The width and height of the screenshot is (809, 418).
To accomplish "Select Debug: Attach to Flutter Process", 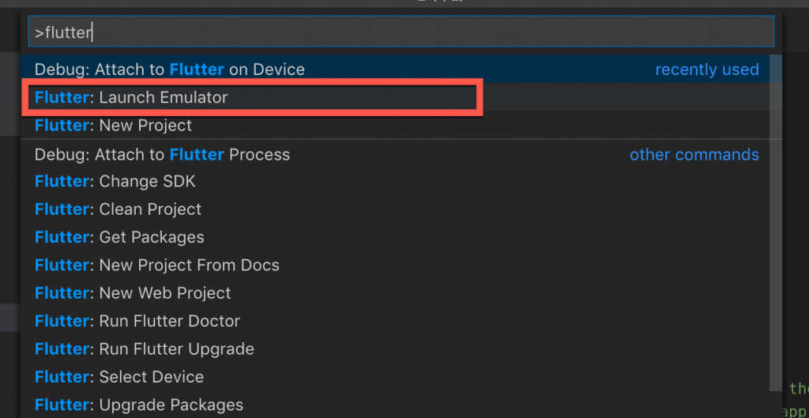I will (x=162, y=155).
